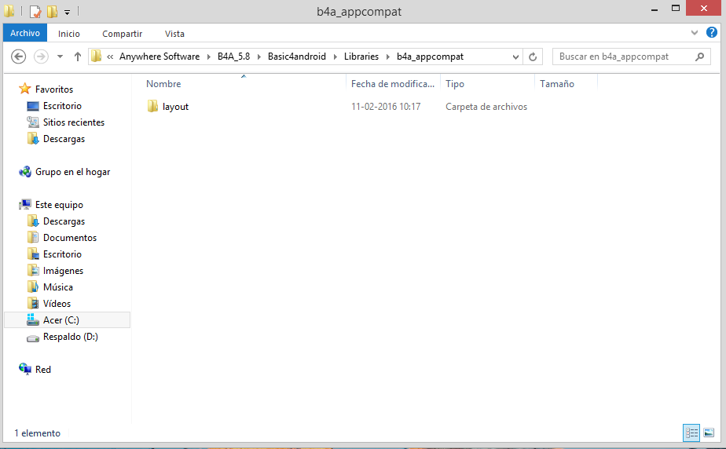
Task: Expand arrow after Basic4android breadcrumb
Action: [x=335, y=57]
